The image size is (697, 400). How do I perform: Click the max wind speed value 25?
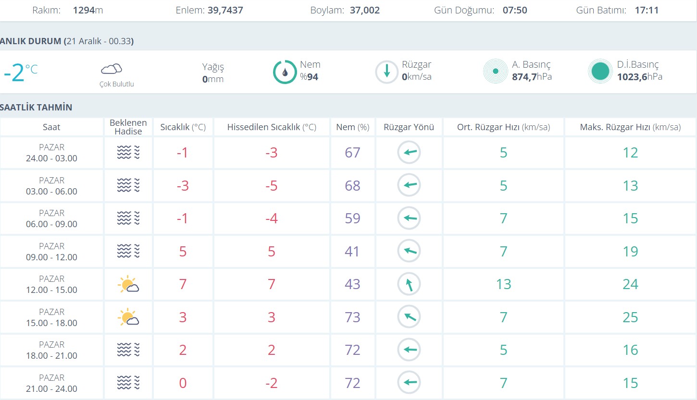[x=630, y=317]
